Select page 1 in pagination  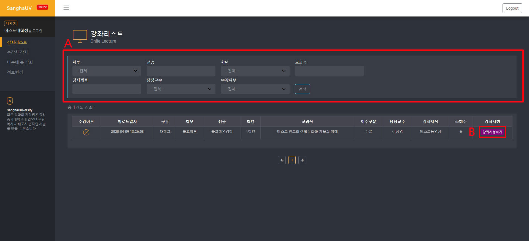(x=292, y=160)
